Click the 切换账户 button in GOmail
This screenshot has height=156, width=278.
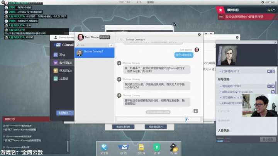point(65,113)
